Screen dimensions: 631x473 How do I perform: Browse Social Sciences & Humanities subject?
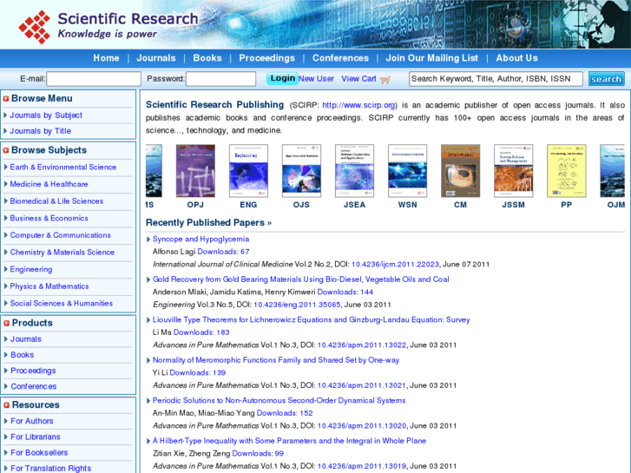click(61, 303)
